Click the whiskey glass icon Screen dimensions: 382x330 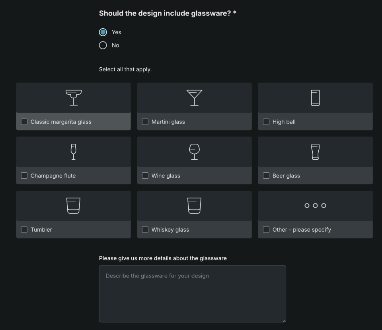point(194,205)
